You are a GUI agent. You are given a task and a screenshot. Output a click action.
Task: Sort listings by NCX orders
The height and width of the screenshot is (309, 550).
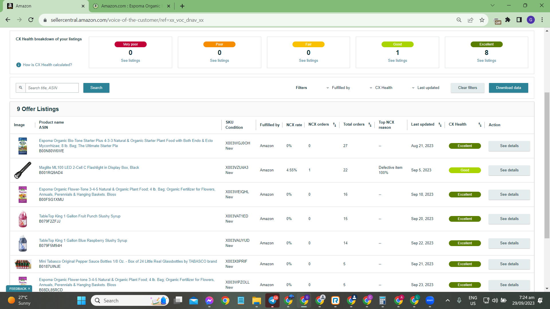[x=334, y=125]
